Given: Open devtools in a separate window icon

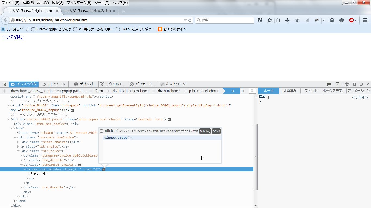Looking at the screenshot, I should coord(361,84).
